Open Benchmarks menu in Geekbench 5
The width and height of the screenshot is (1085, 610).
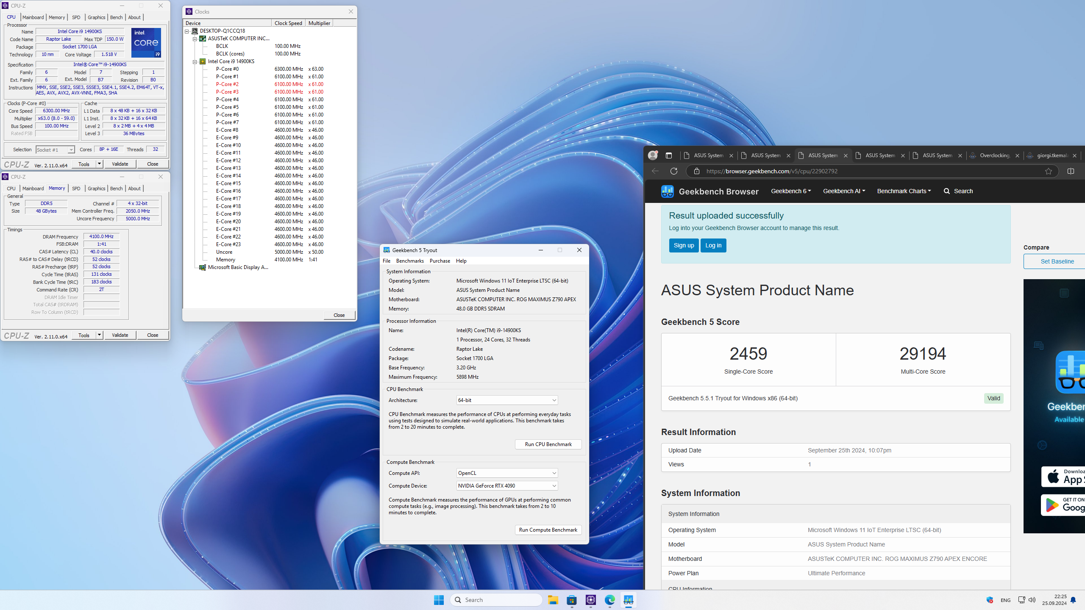(x=410, y=261)
